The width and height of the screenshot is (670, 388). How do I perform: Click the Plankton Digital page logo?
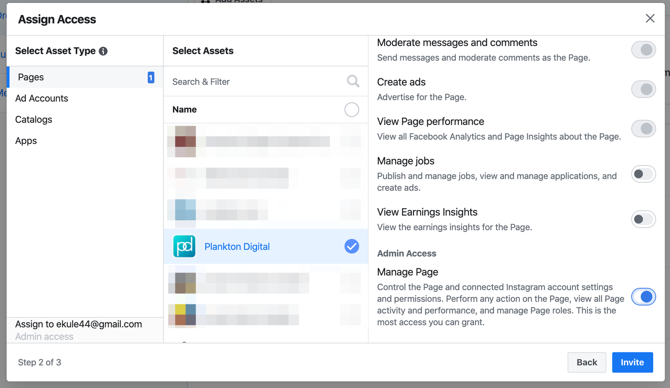pyautogui.click(x=184, y=246)
